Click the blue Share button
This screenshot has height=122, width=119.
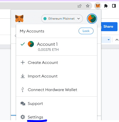coord(109,27)
